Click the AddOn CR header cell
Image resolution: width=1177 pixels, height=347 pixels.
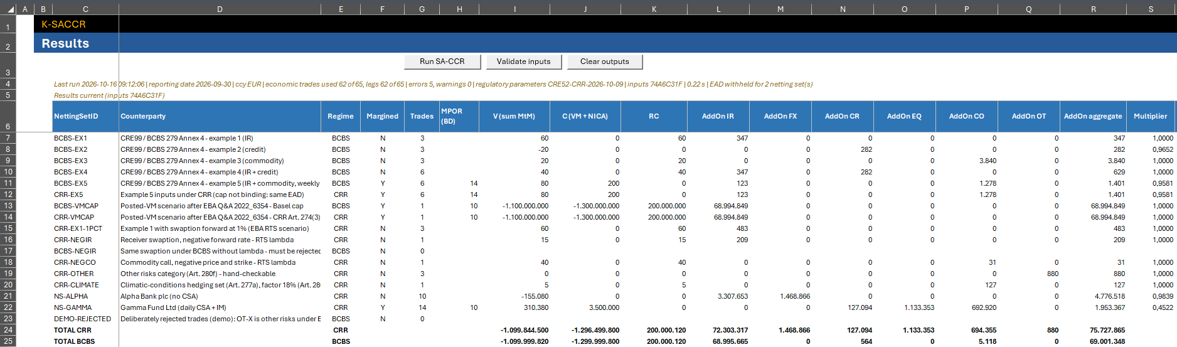click(843, 116)
